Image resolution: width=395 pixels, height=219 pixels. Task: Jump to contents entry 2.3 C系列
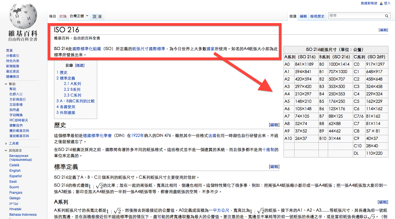[72, 95]
